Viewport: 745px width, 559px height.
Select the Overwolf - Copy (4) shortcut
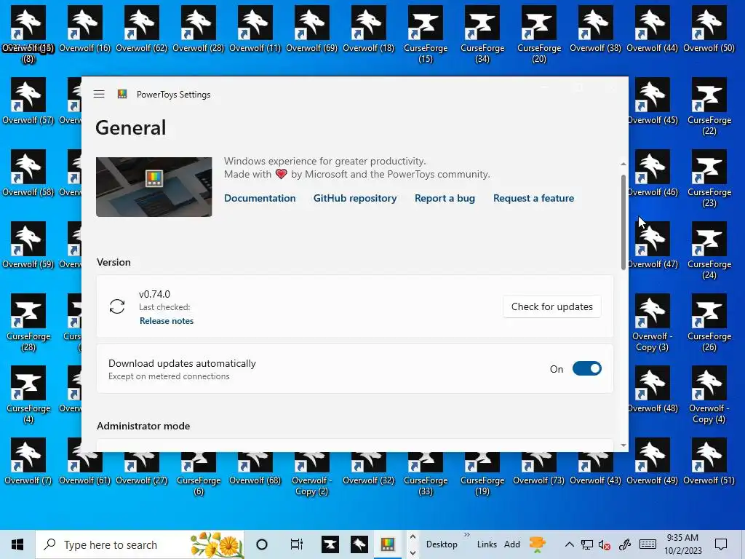point(709,395)
